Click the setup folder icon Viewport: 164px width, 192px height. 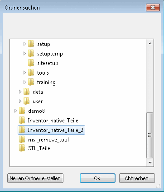pos(31,44)
